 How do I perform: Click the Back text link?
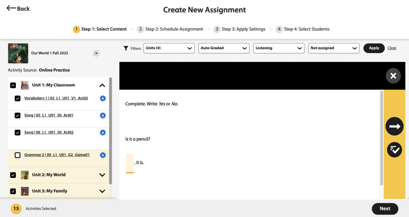(23, 9)
